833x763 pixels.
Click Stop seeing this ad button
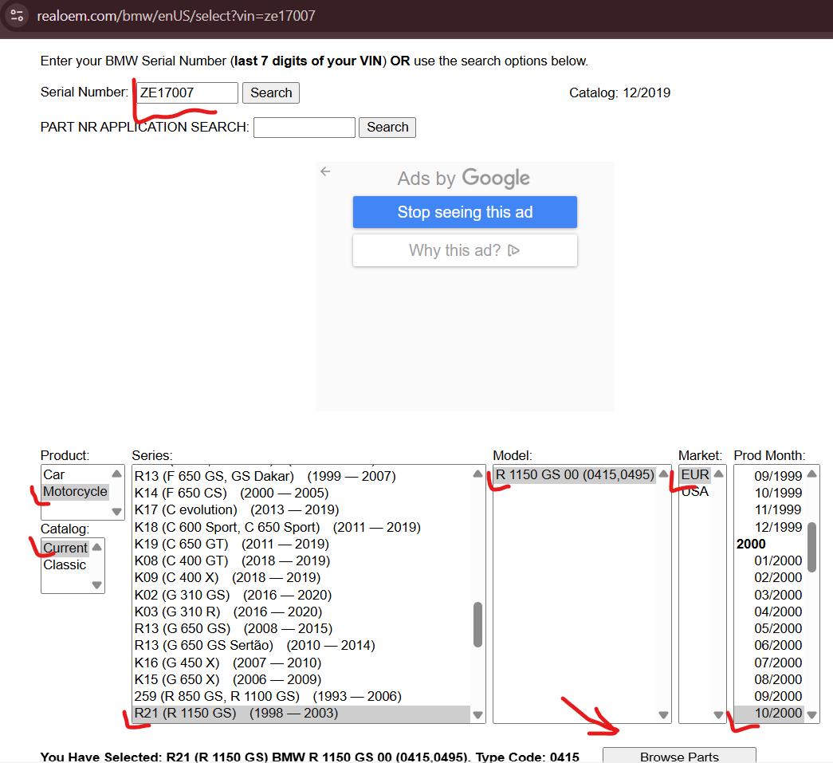[465, 212]
